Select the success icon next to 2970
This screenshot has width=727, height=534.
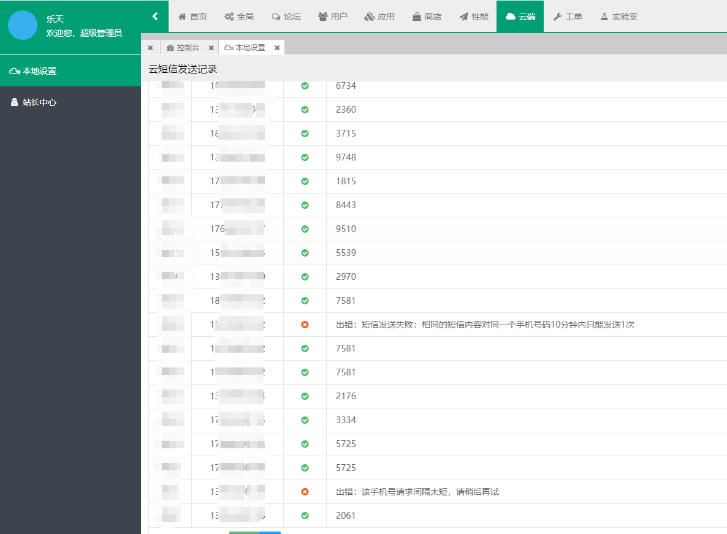click(305, 277)
